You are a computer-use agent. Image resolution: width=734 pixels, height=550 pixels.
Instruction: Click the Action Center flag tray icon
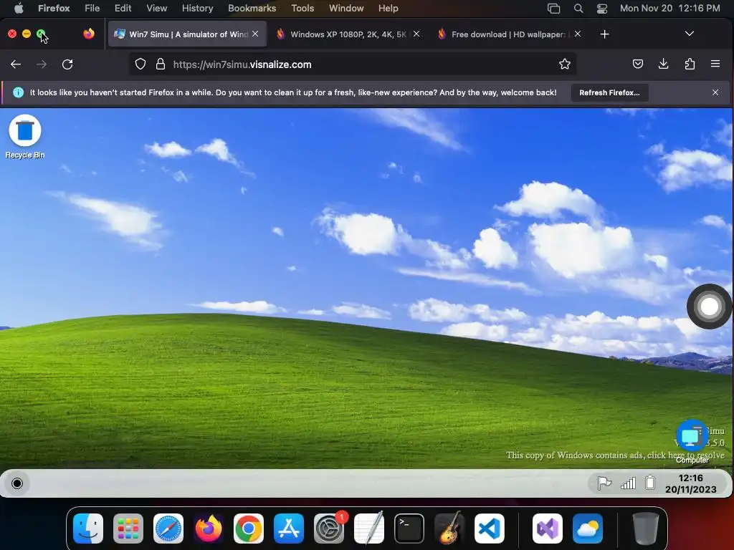click(x=604, y=483)
